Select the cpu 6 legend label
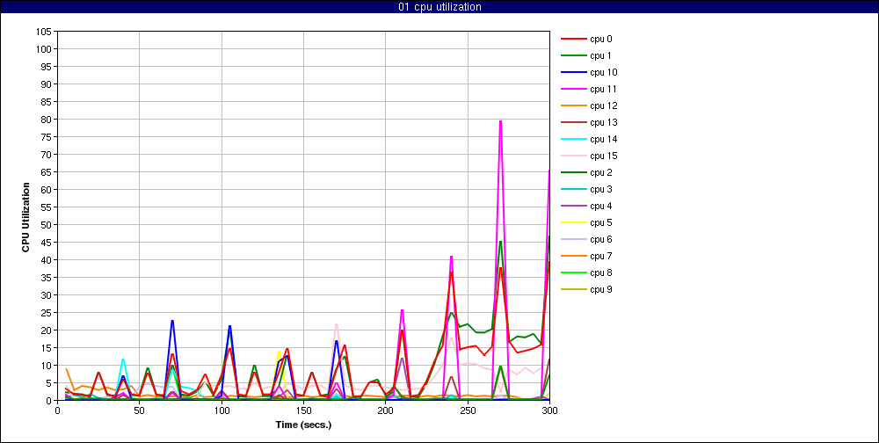879x443 pixels. point(600,239)
